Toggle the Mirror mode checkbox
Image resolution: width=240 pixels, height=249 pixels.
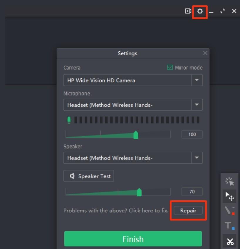(x=170, y=67)
